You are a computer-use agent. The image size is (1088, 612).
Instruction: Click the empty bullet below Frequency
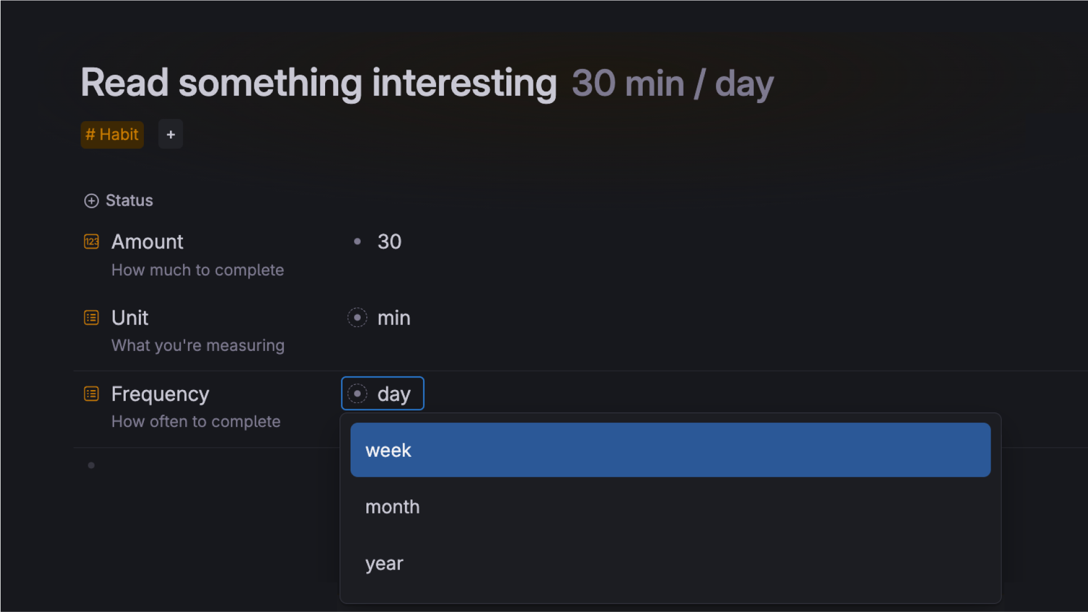pyautogui.click(x=91, y=465)
